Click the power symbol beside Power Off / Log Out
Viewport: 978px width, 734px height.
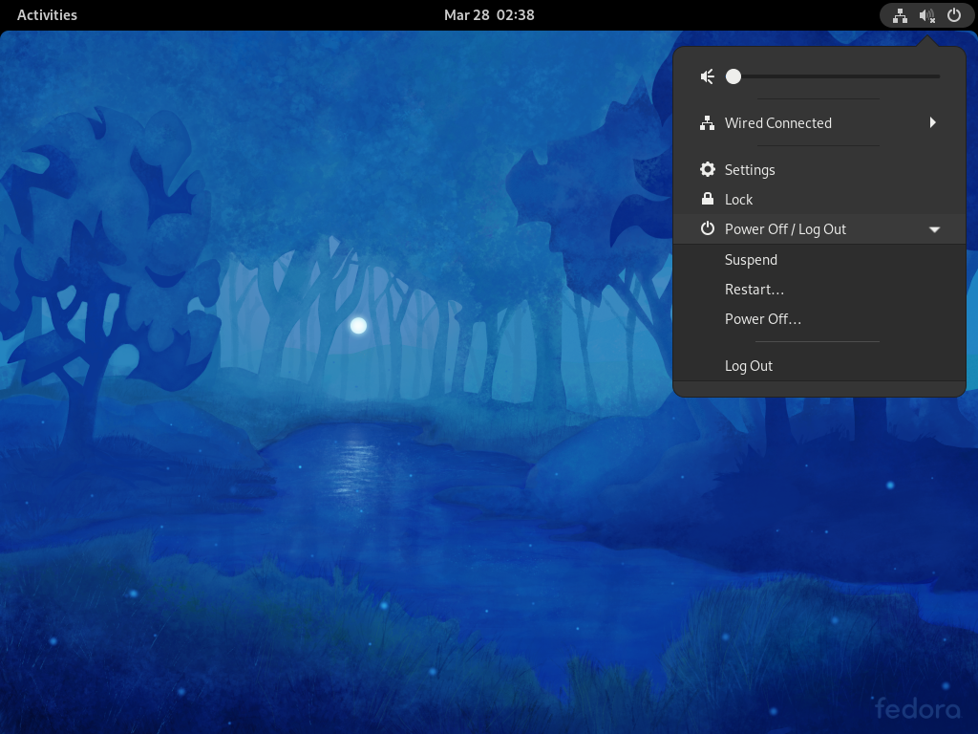[x=707, y=228]
